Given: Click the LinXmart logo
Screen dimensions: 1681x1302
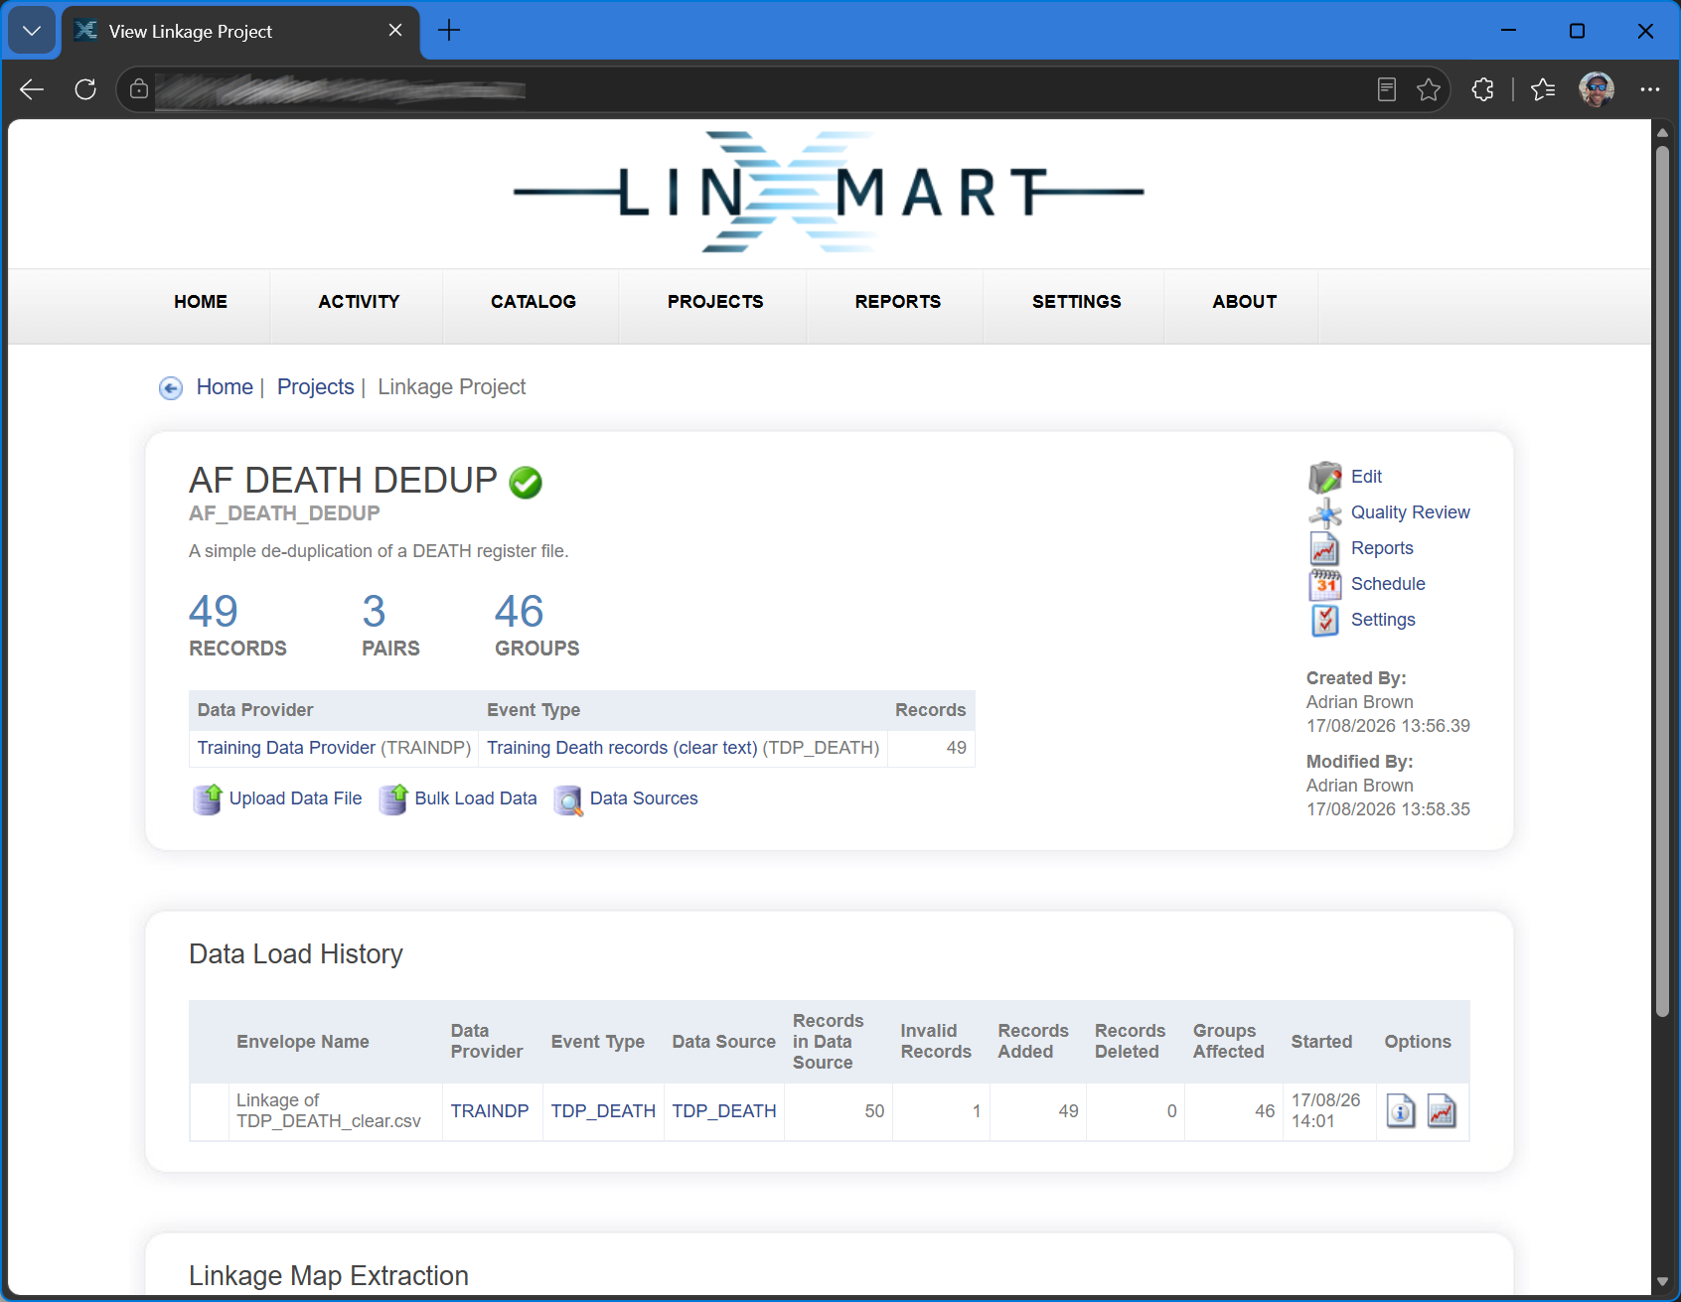Looking at the screenshot, I should click(x=829, y=192).
